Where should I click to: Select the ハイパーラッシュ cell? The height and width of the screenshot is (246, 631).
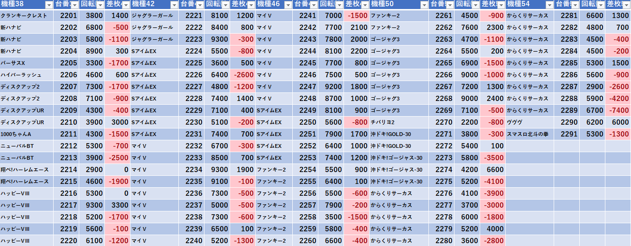pyautogui.click(x=27, y=75)
